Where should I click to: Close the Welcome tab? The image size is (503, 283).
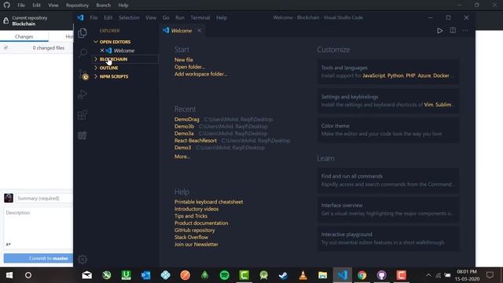point(199,31)
